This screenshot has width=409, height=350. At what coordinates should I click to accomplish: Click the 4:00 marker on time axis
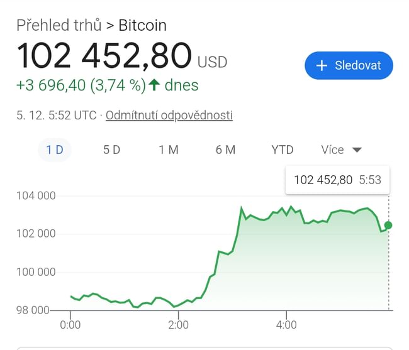(286, 325)
